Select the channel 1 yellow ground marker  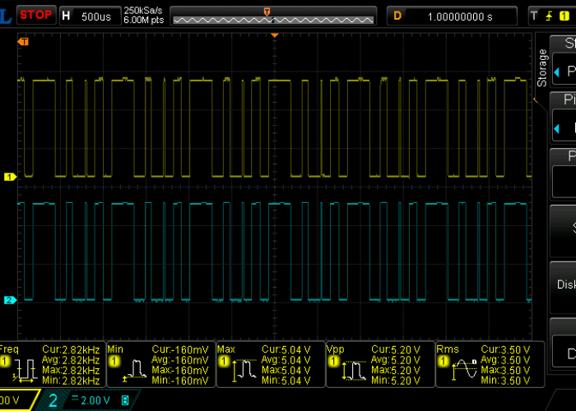pos(10,177)
